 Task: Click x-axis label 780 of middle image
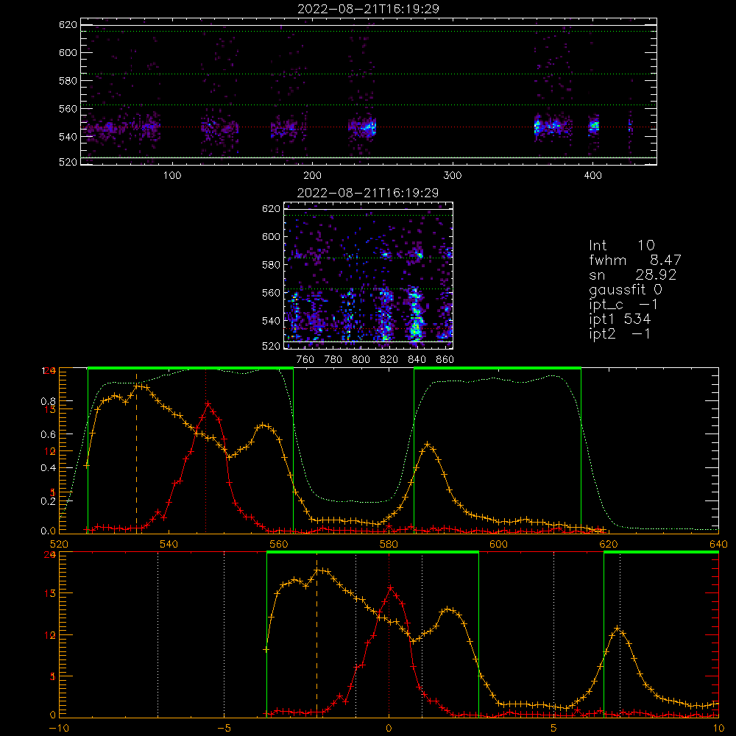pyautogui.click(x=333, y=360)
